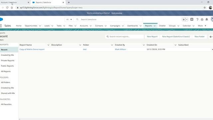Open Report Name column menu chevron

48,45
